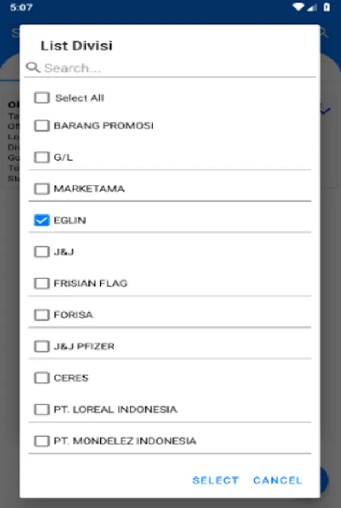
Task: Check PT. LOREAL INDONESIA box
Action: click(42, 410)
